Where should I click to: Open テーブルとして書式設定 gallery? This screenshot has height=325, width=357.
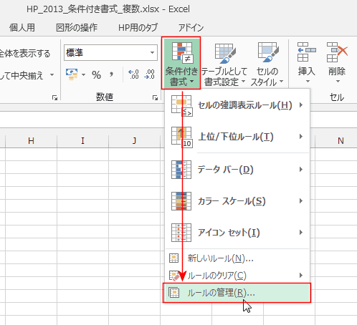pyautogui.click(x=224, y=64)
